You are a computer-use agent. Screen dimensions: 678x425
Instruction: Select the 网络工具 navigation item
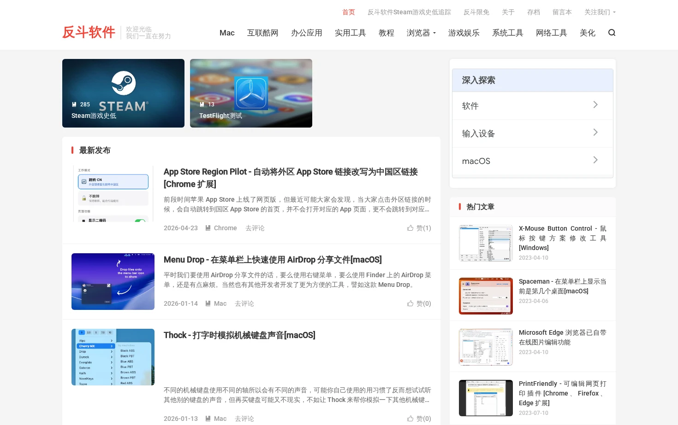[x=552, y=33]
